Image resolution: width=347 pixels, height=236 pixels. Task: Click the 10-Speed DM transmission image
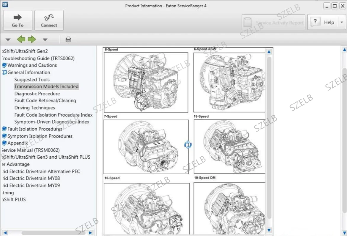229,208
